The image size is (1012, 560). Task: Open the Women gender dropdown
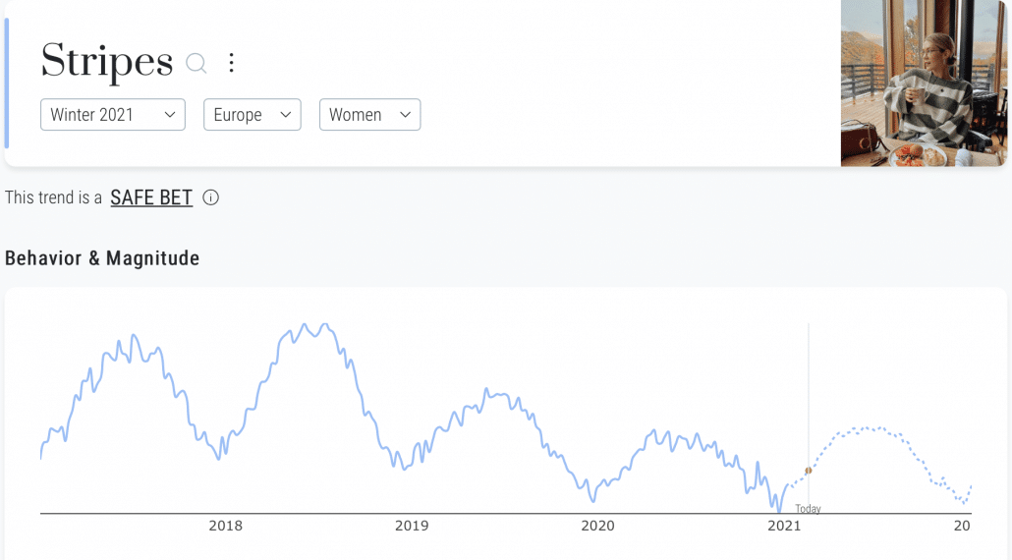tap(369, 115)
